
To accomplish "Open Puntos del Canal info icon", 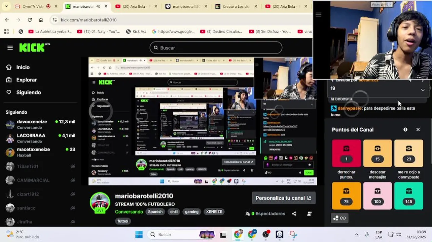I will [405, 129].
